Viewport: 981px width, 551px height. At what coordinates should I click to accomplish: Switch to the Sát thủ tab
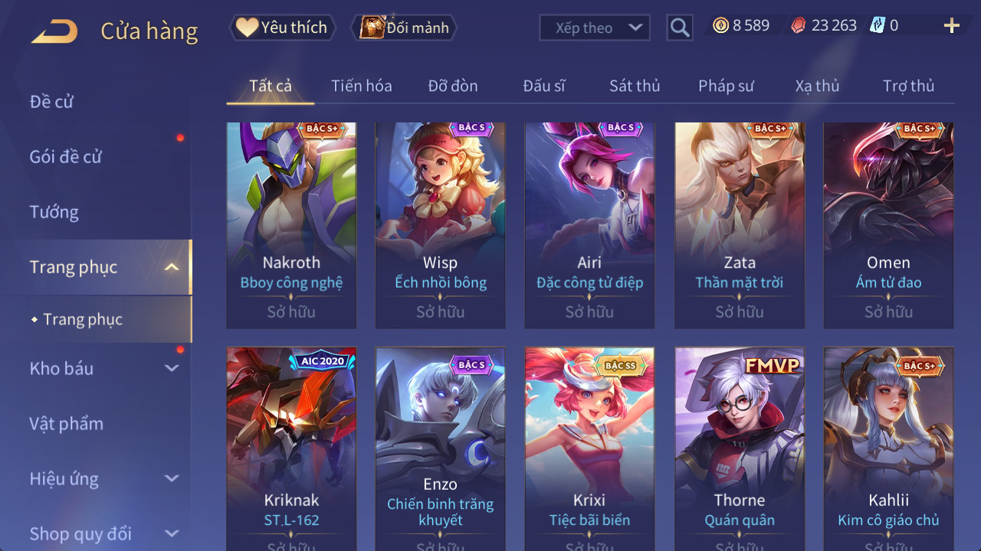635,86
